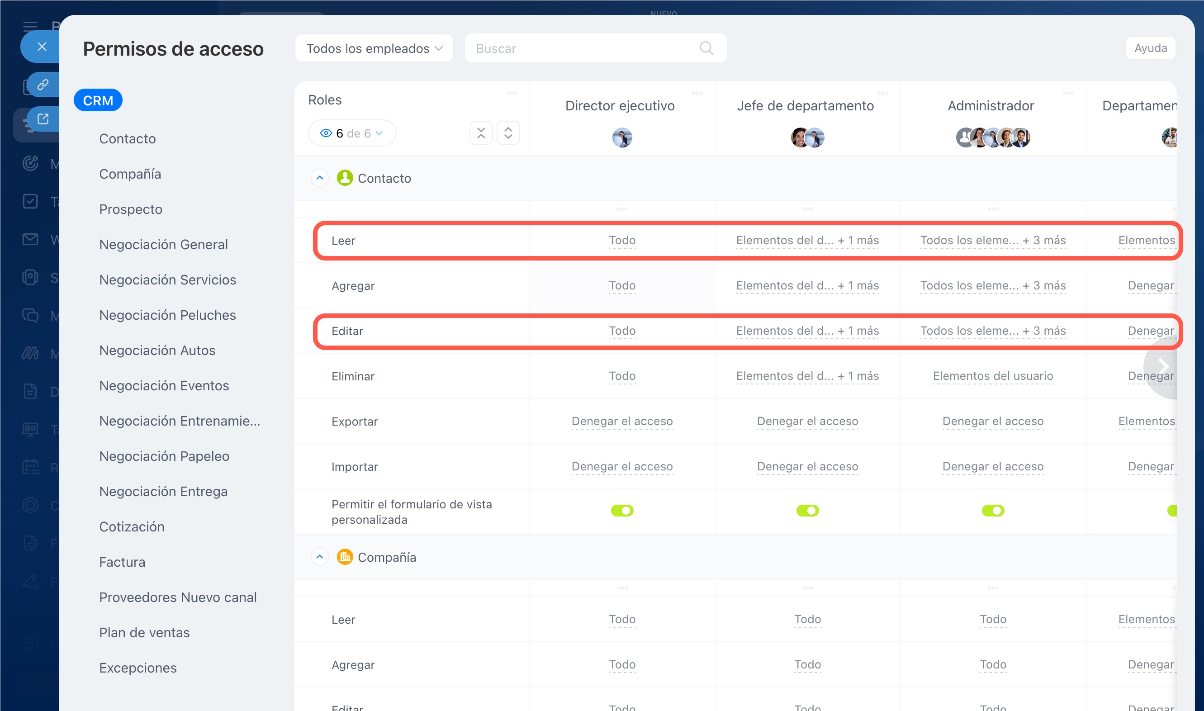Click Director ejecutivo's Leer permission Todo

(622, 240)
